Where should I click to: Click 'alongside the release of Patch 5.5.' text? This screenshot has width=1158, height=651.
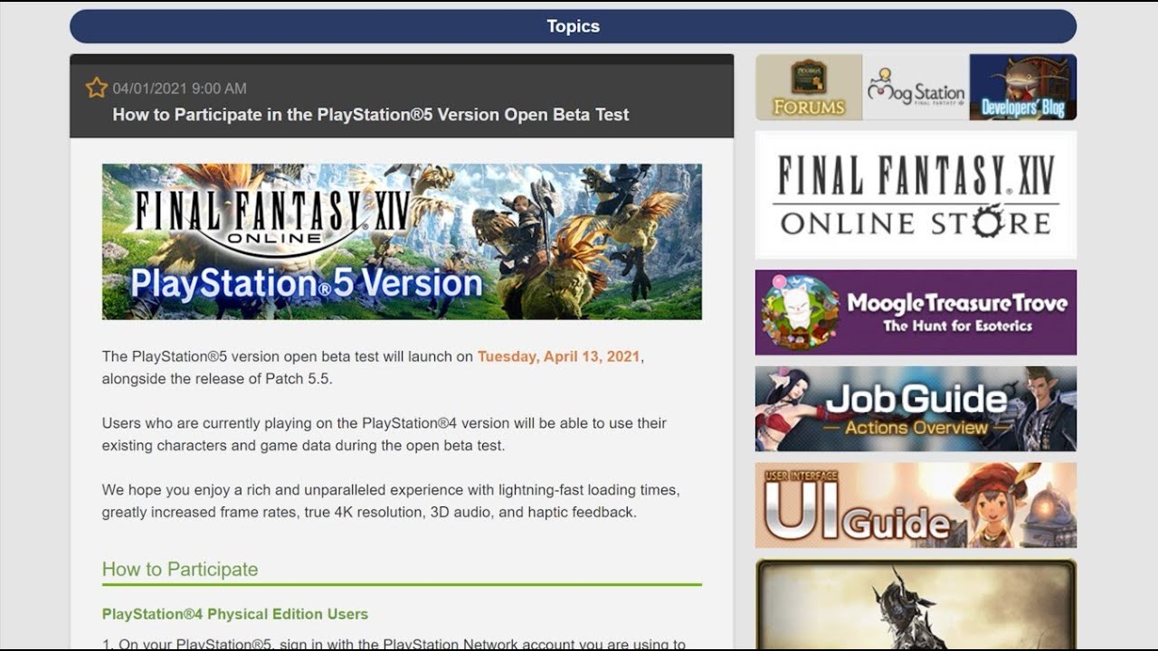point(217,379)
